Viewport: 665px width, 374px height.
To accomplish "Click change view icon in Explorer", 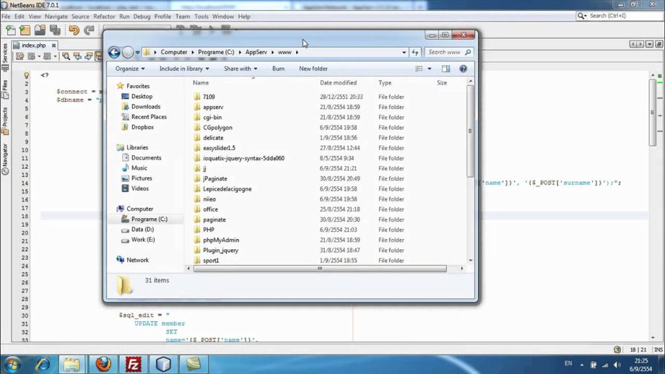I will tap(419, 69).
